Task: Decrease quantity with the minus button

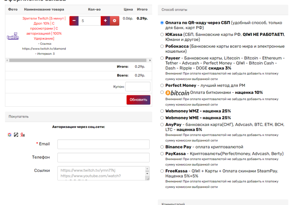Action: click(x=74, y=21)
